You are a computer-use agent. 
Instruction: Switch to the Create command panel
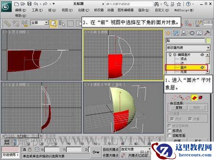(168, 33)
